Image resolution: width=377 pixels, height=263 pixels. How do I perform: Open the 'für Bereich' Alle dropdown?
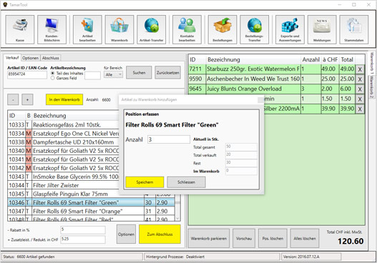[x=113, y=75]
